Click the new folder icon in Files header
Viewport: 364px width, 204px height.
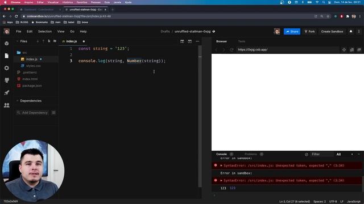click(x=55, y=41)
